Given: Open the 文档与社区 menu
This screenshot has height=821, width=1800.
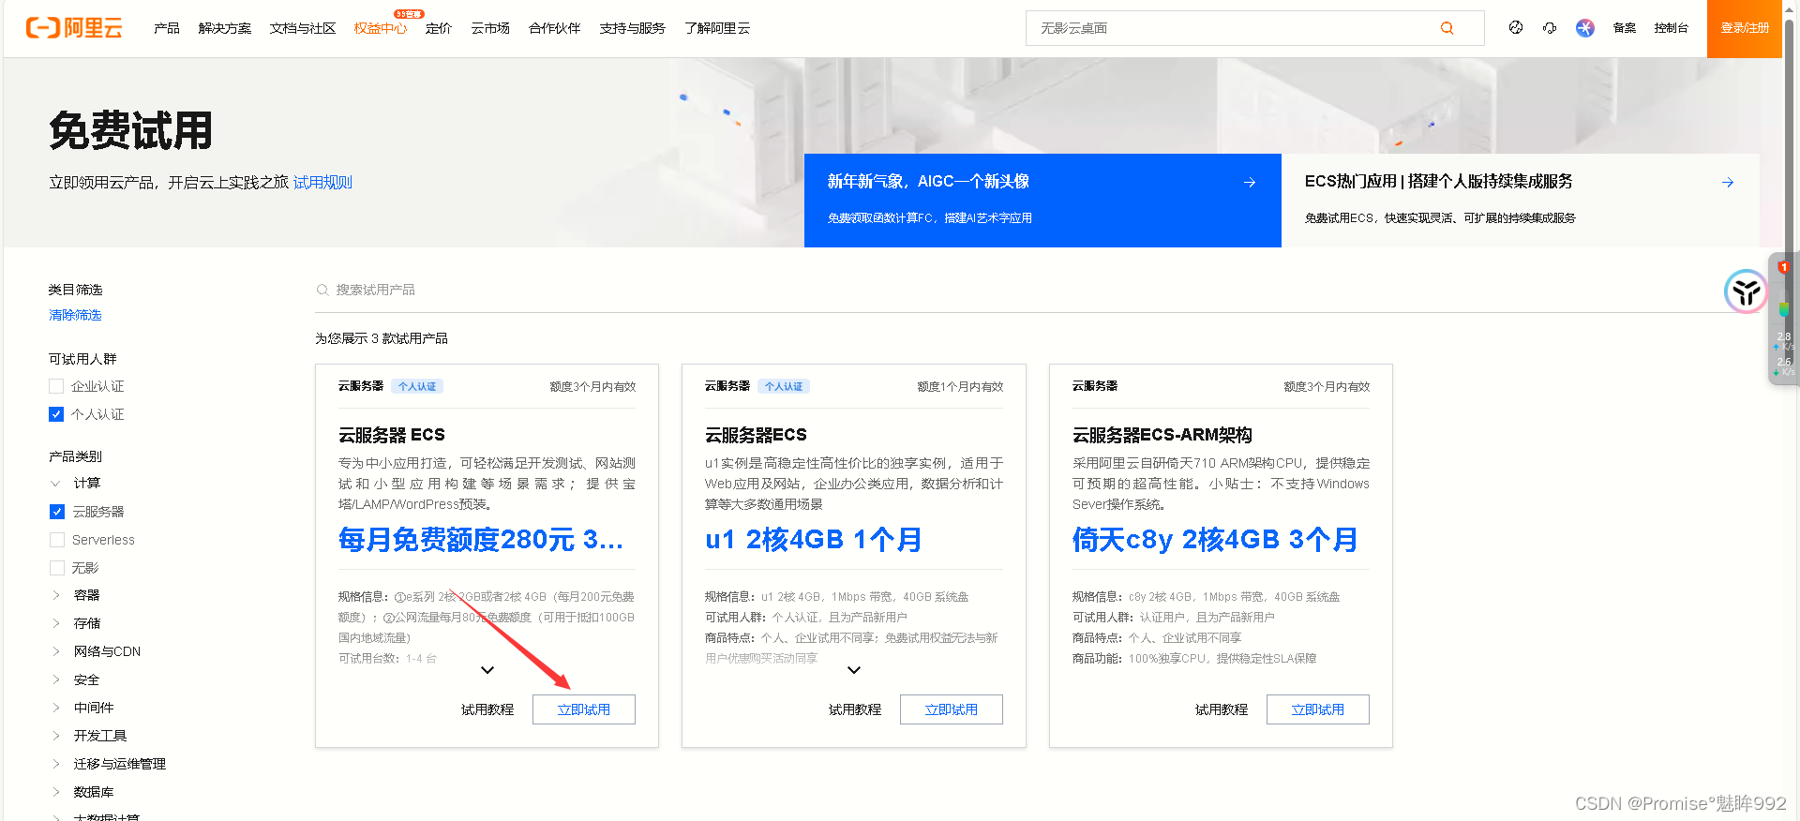Looking at the screenshot, I should (303, 28).
